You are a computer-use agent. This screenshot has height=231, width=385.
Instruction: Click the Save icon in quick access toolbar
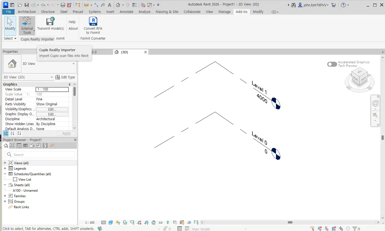point(27,5)
